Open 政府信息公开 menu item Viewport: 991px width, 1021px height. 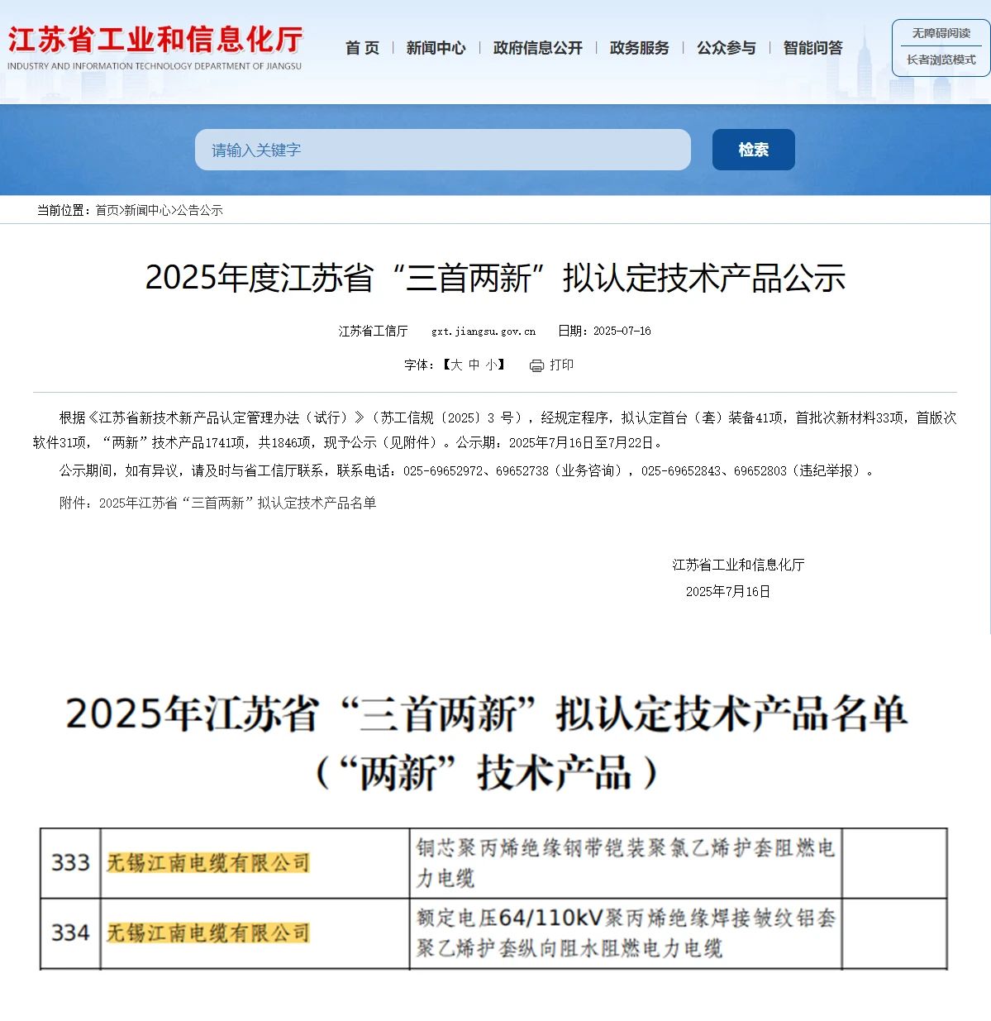[x=537, y=48]
